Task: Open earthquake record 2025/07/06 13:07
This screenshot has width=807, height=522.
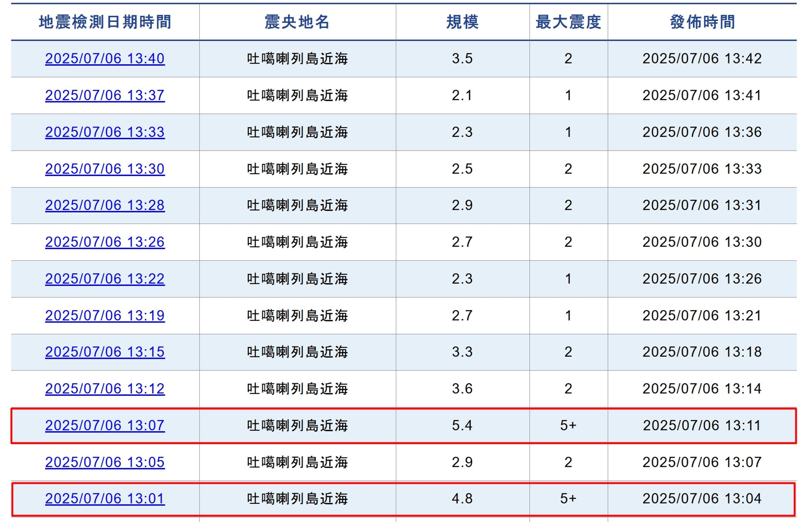Action: 105,425
